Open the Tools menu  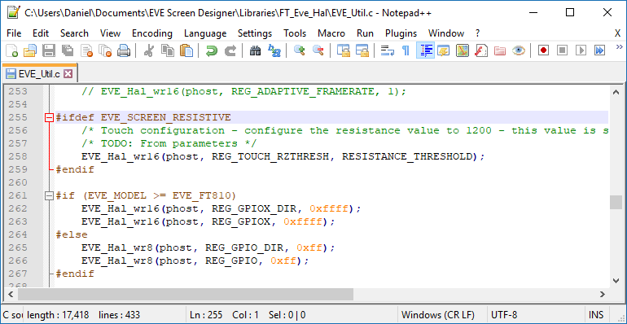click(295, 33)
